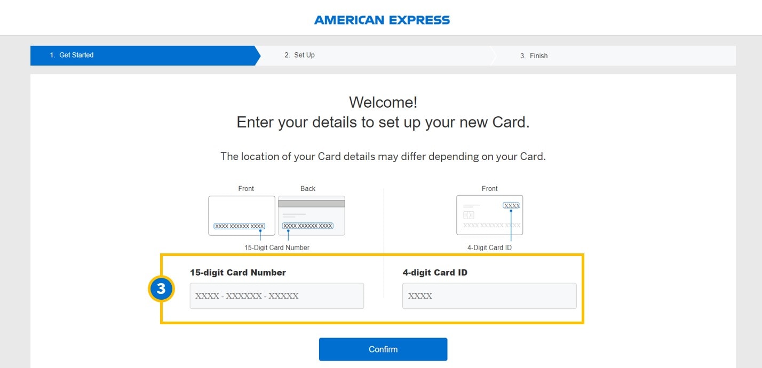Click highlighted card number on back card image

[308, 226]
